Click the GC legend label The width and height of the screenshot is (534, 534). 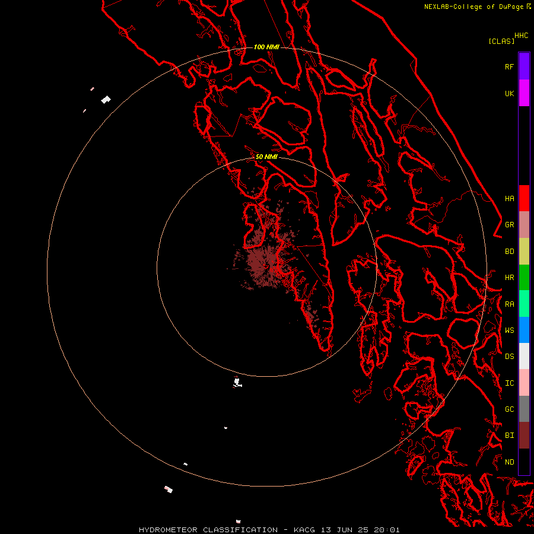(509, 409)
